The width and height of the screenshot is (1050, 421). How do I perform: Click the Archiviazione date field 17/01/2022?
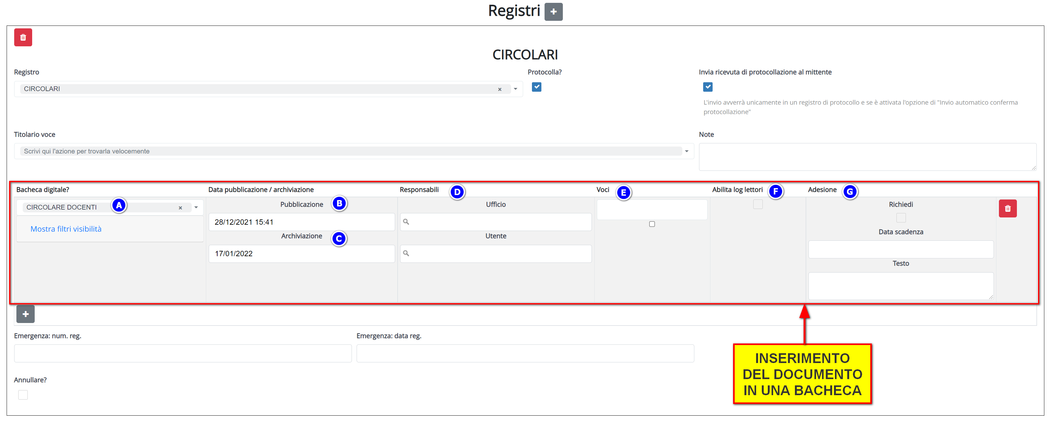click(302, 253)
